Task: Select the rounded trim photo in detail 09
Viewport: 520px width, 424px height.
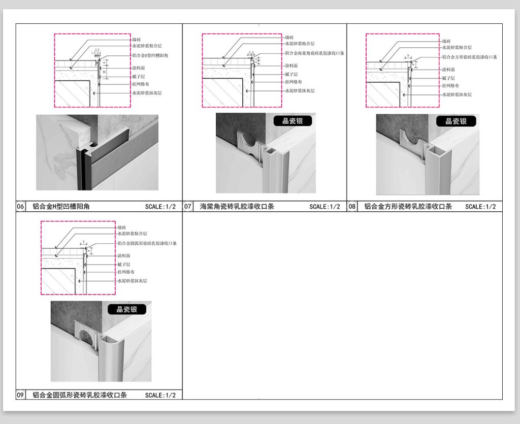Action: [101, 341]
